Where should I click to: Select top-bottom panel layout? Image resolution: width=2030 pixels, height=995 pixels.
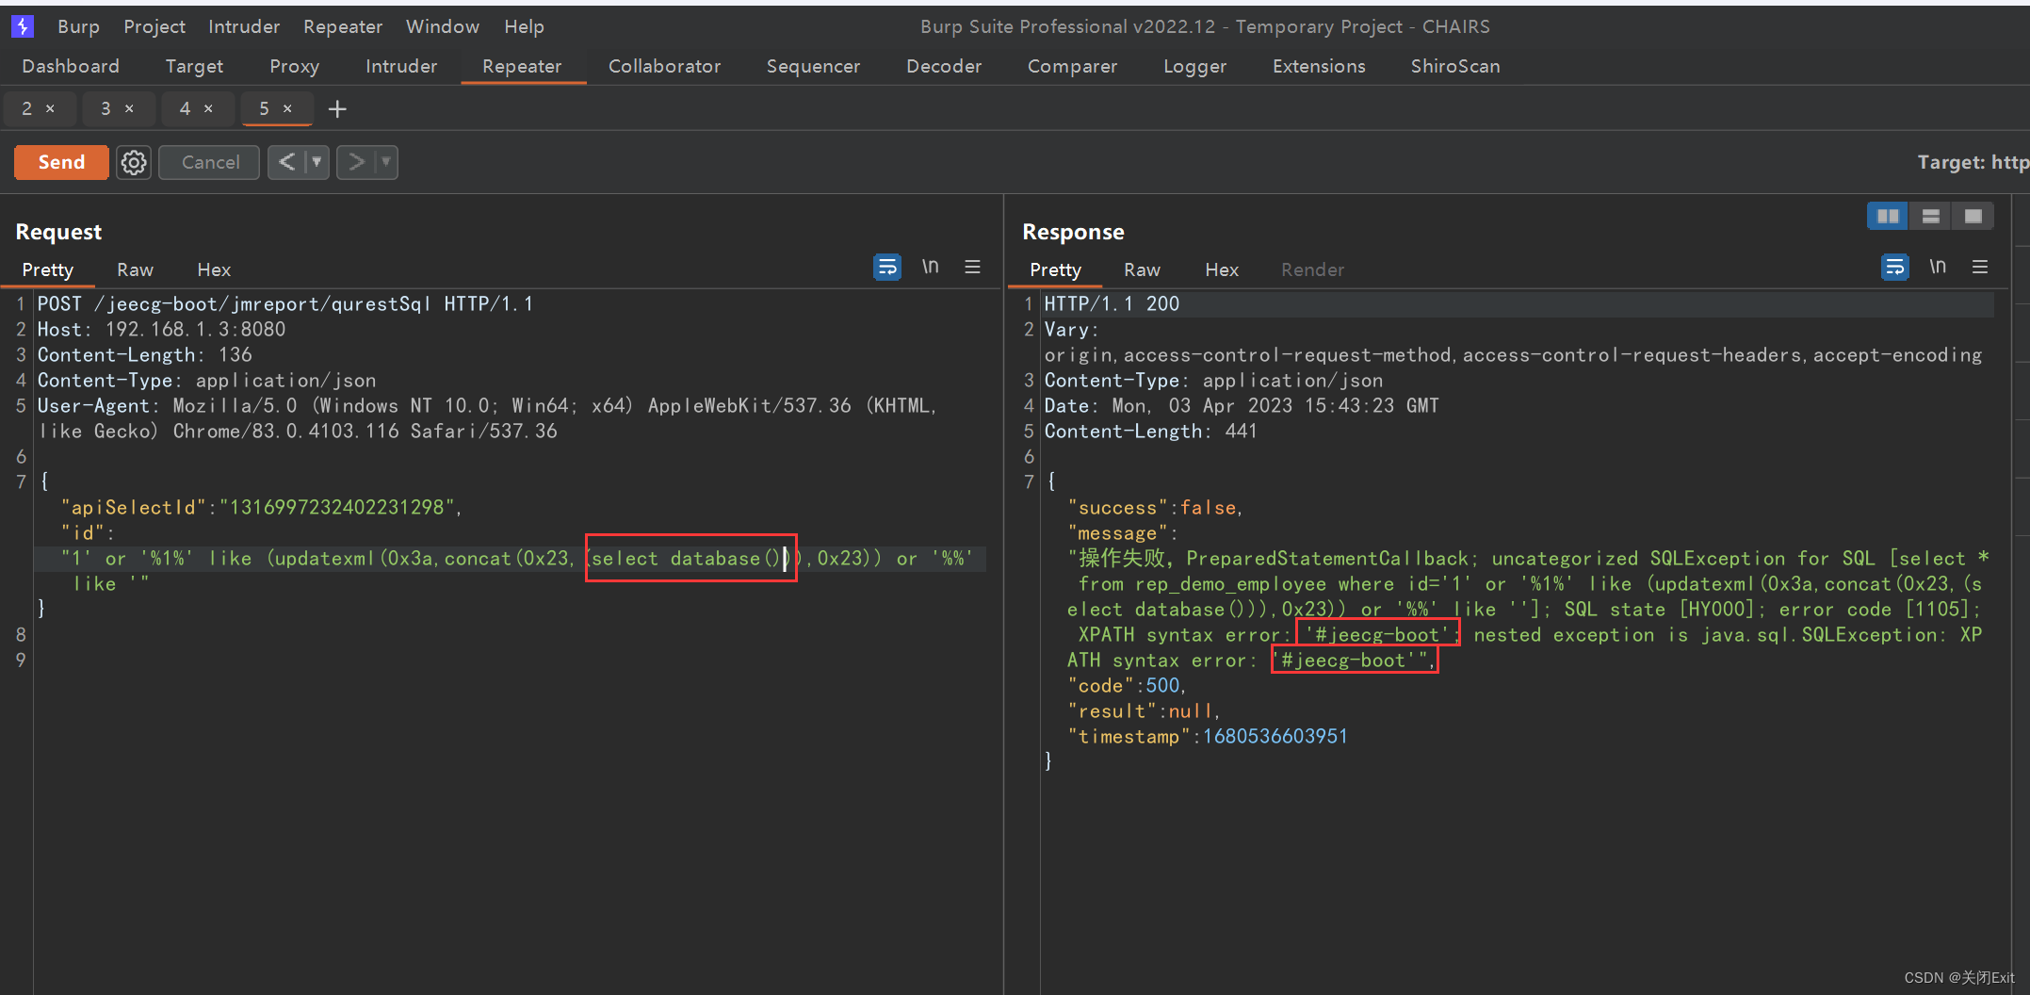click(1930, 216)
